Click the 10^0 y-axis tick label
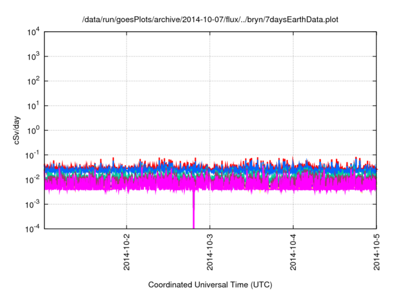The height and width of the screenshot is (291, 415). coord(34,131)
